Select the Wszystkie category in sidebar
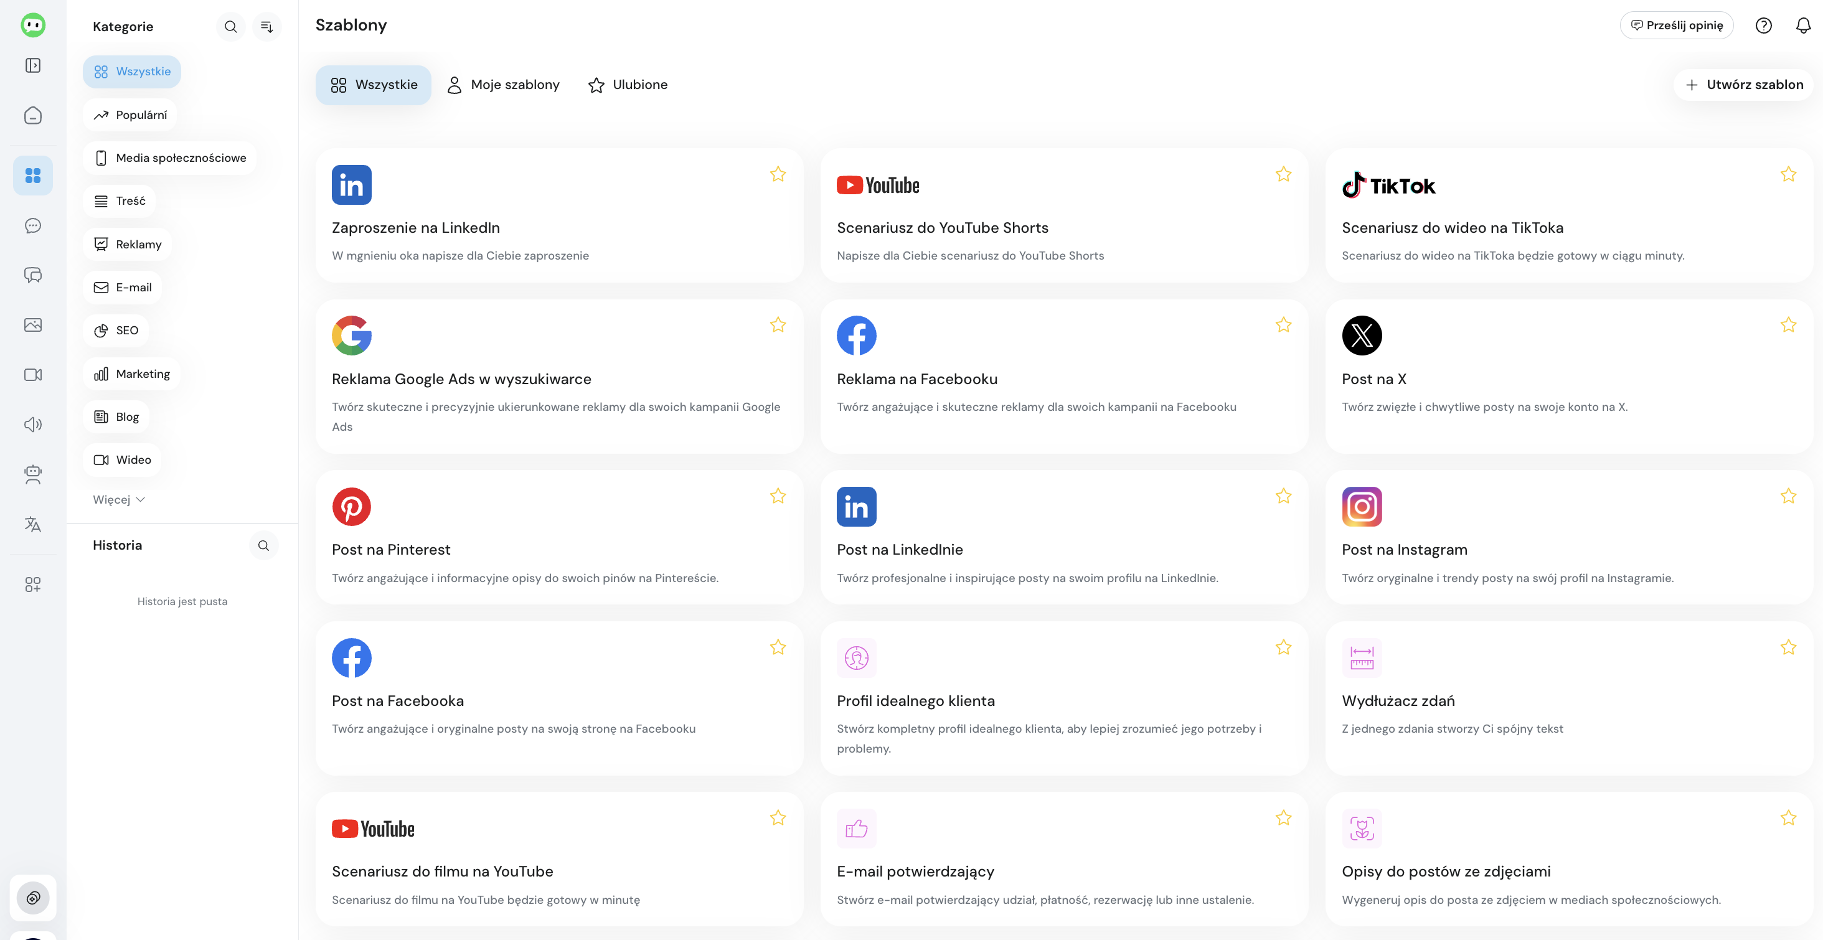The image size is (1823, 940). point(131,72)
